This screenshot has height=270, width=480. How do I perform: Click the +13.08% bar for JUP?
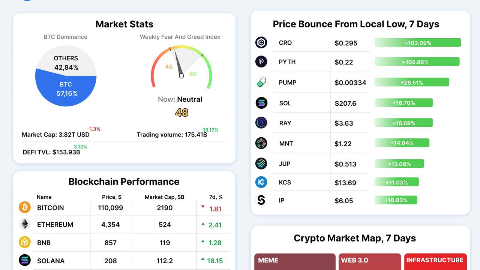point(399,164)
